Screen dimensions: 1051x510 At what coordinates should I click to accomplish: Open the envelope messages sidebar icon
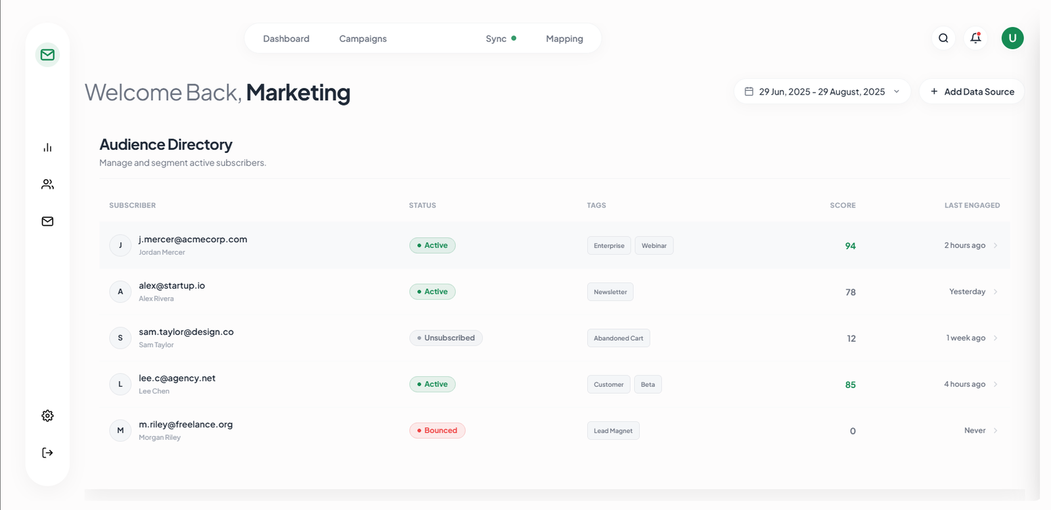click(x=47, y=221)
